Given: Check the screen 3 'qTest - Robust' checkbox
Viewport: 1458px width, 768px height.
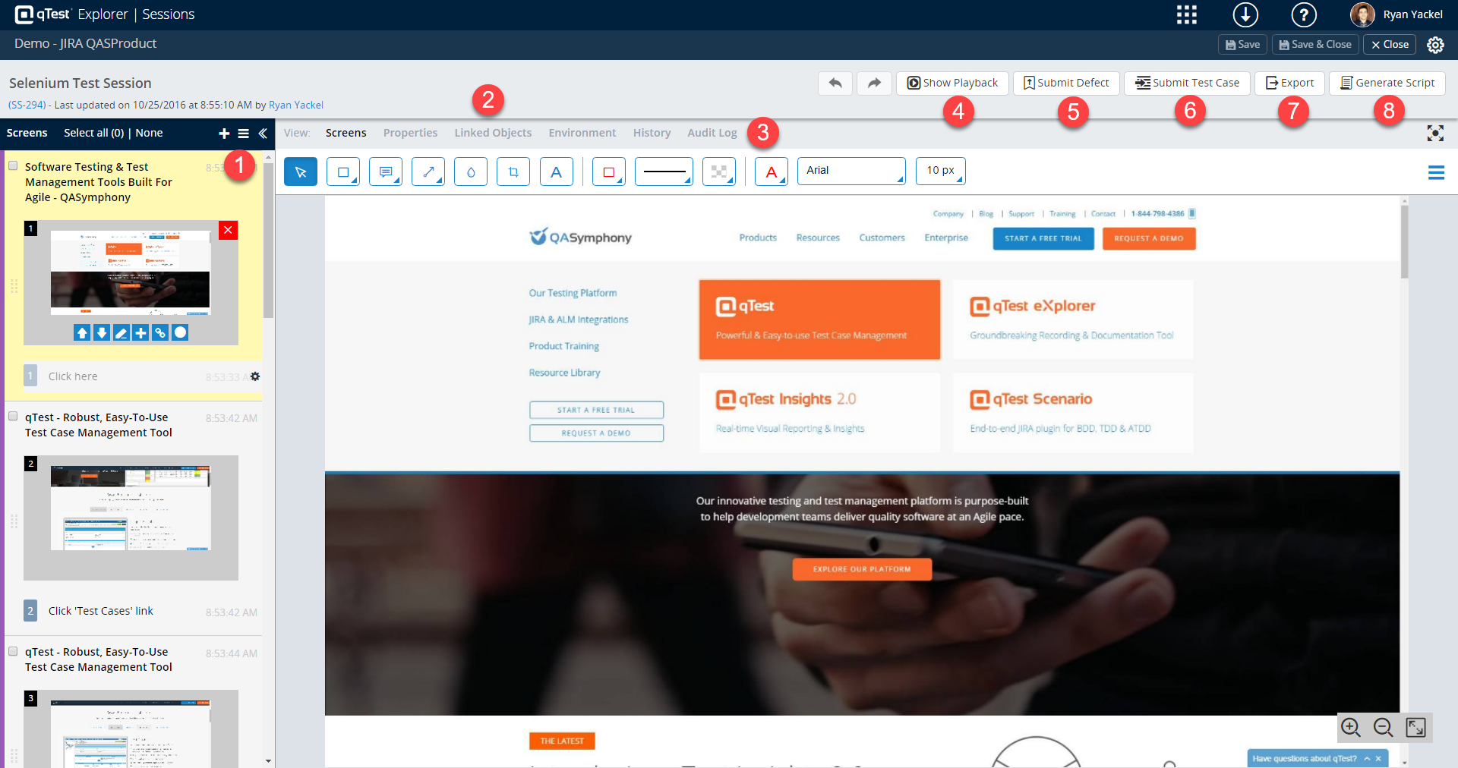Looking at the screenshot, I should point(13,651).
